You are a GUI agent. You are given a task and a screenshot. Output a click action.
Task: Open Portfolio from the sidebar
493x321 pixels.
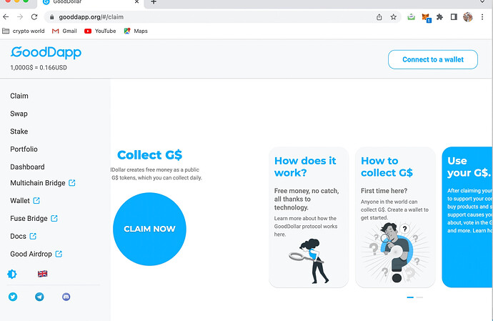(24, 149)
